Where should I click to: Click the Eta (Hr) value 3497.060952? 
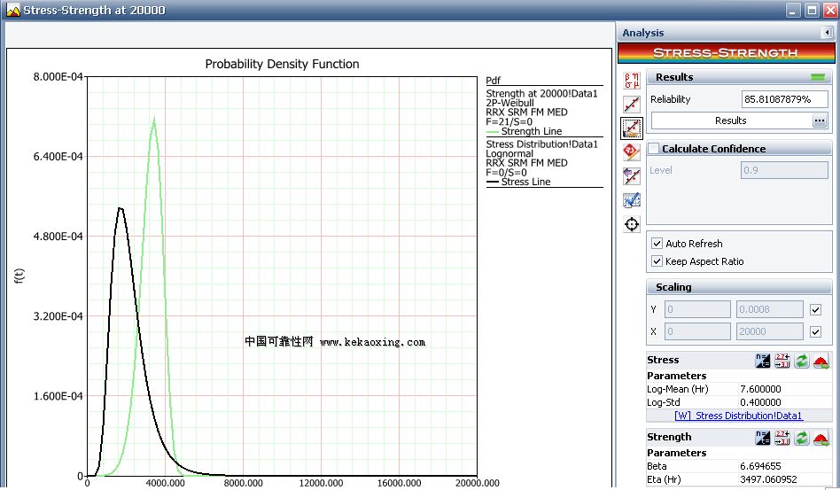coord(768,479)
